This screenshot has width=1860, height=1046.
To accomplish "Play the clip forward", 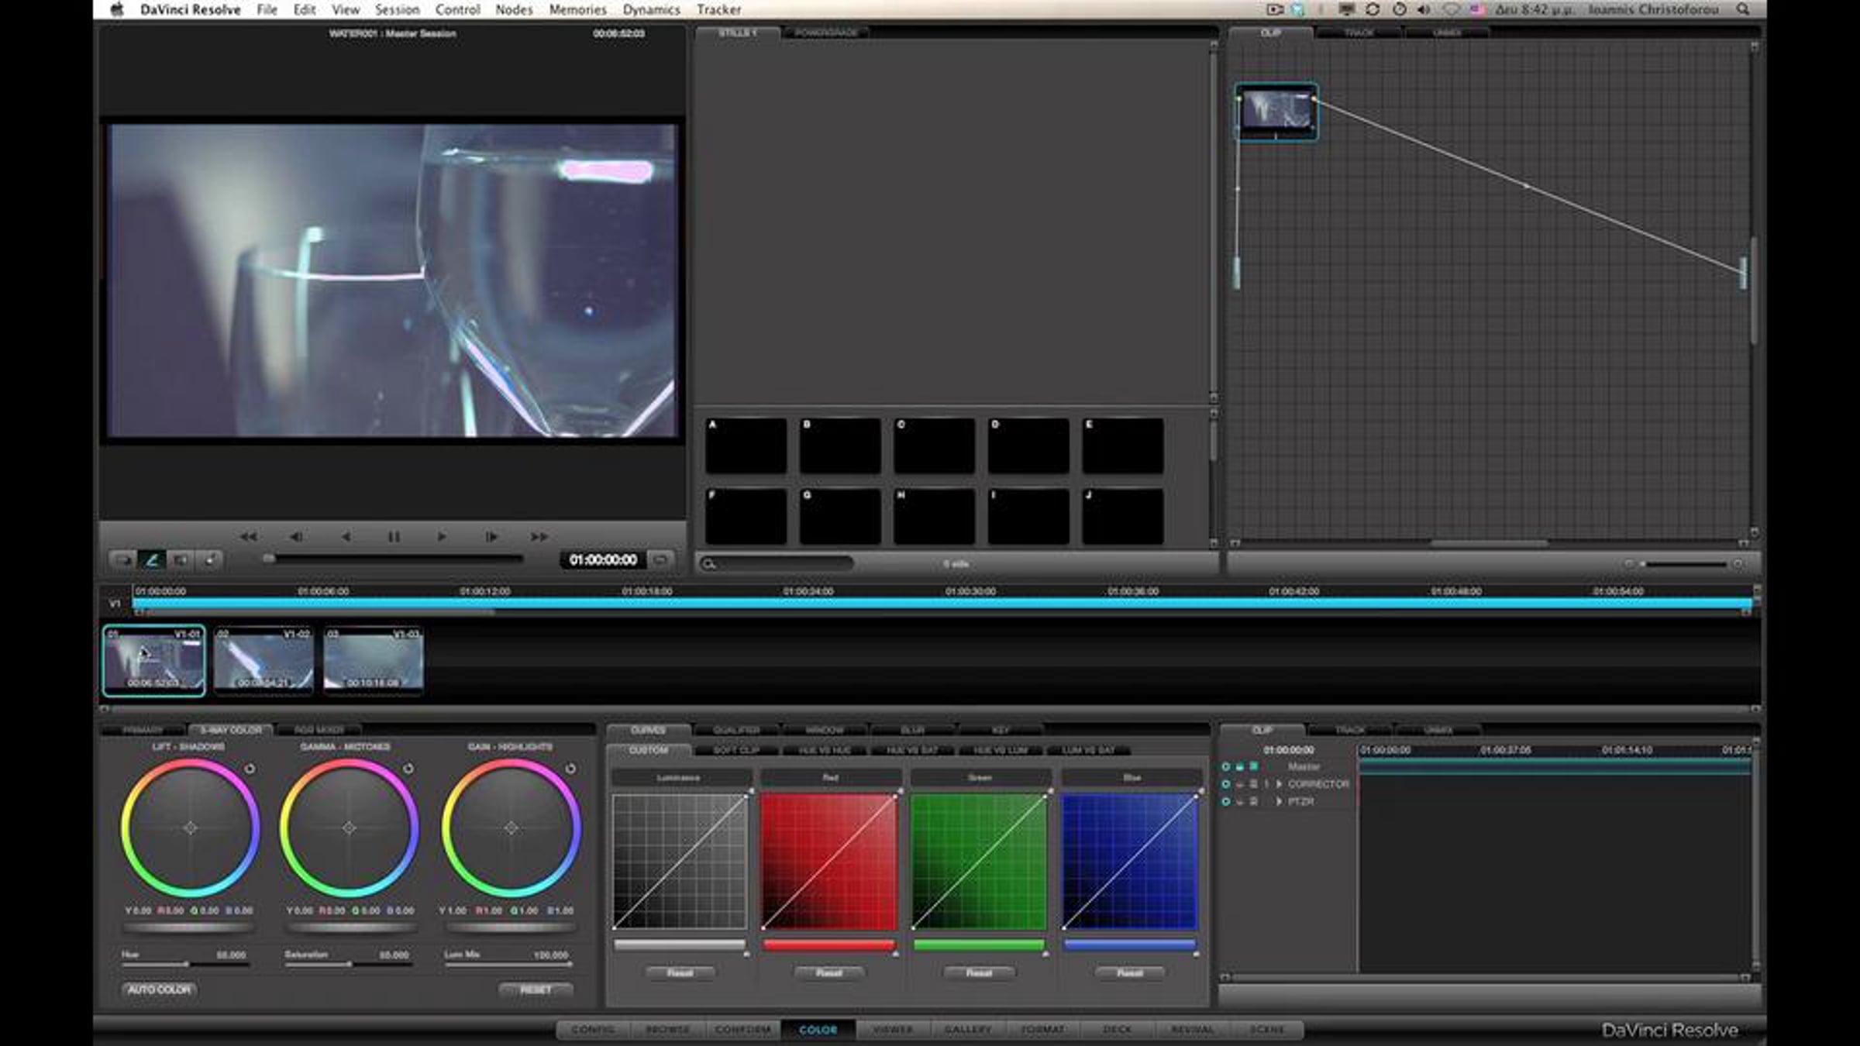I will (x=442, y=536).
